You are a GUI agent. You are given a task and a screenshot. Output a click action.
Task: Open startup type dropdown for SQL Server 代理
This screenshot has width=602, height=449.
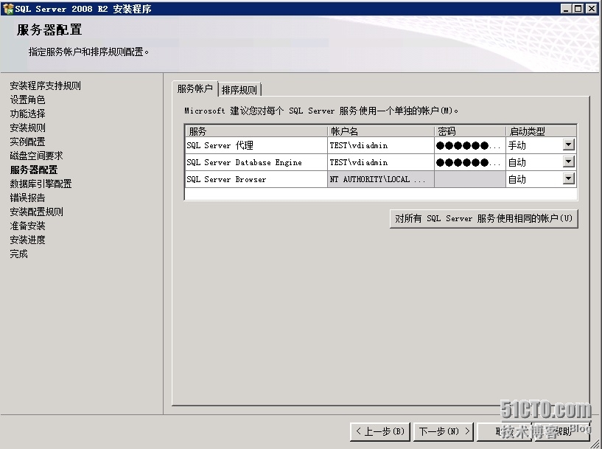tap(569, 145)
